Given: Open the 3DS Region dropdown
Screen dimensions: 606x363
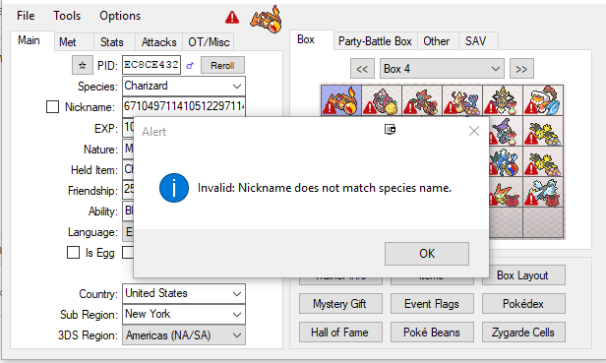Looking at the screenshot, I should pos(184,335).
